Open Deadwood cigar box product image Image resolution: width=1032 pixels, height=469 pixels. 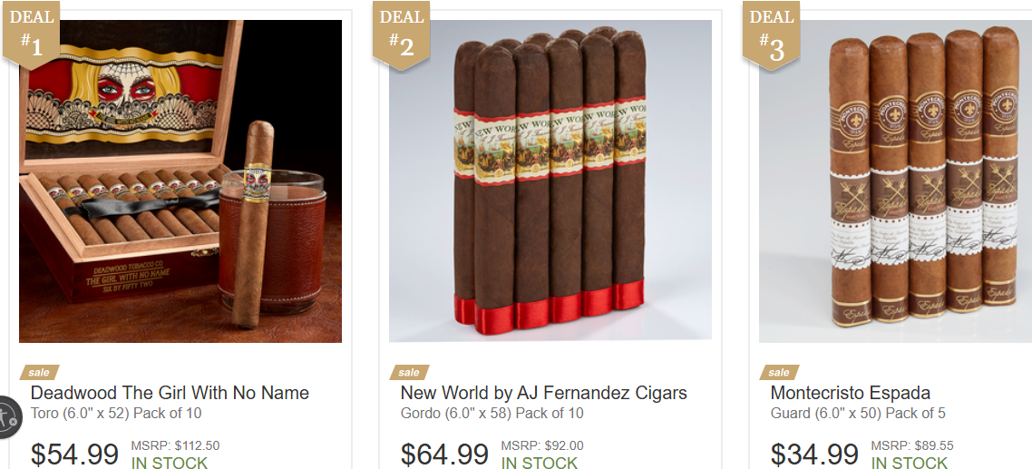(x=180, y=181)
